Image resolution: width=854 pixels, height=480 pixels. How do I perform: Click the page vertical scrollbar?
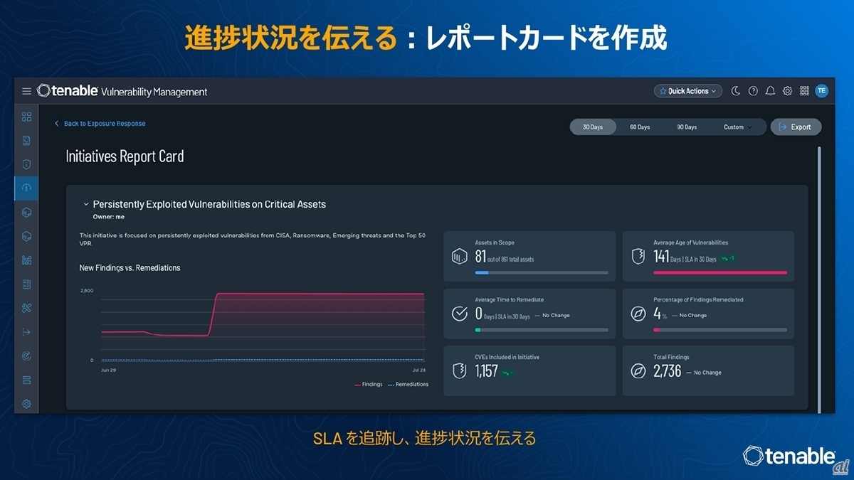pos(819,279)
